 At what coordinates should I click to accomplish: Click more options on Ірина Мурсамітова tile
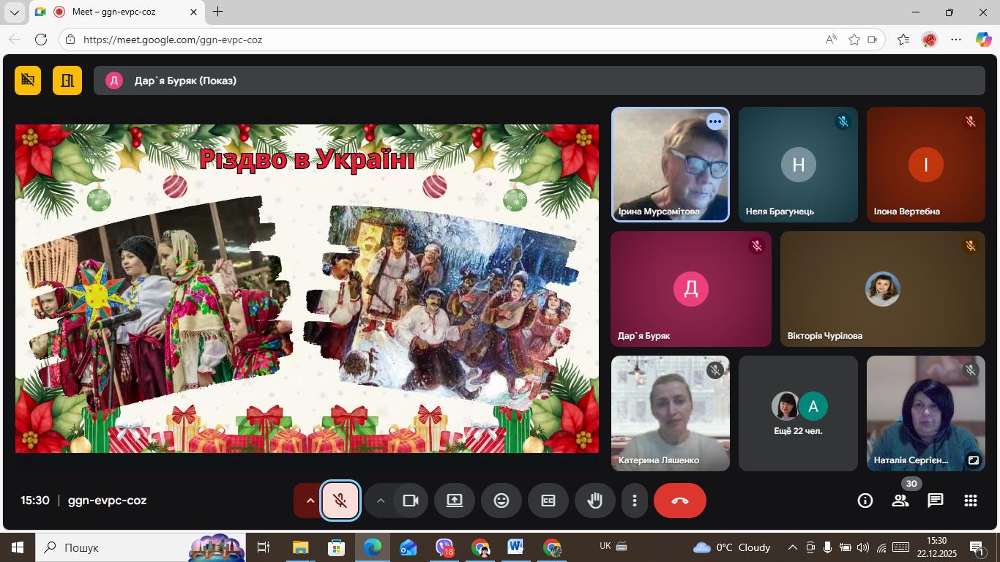714,122
